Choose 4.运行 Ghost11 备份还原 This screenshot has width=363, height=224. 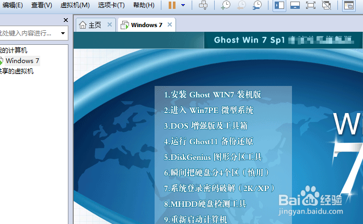[x=208, y=141]
